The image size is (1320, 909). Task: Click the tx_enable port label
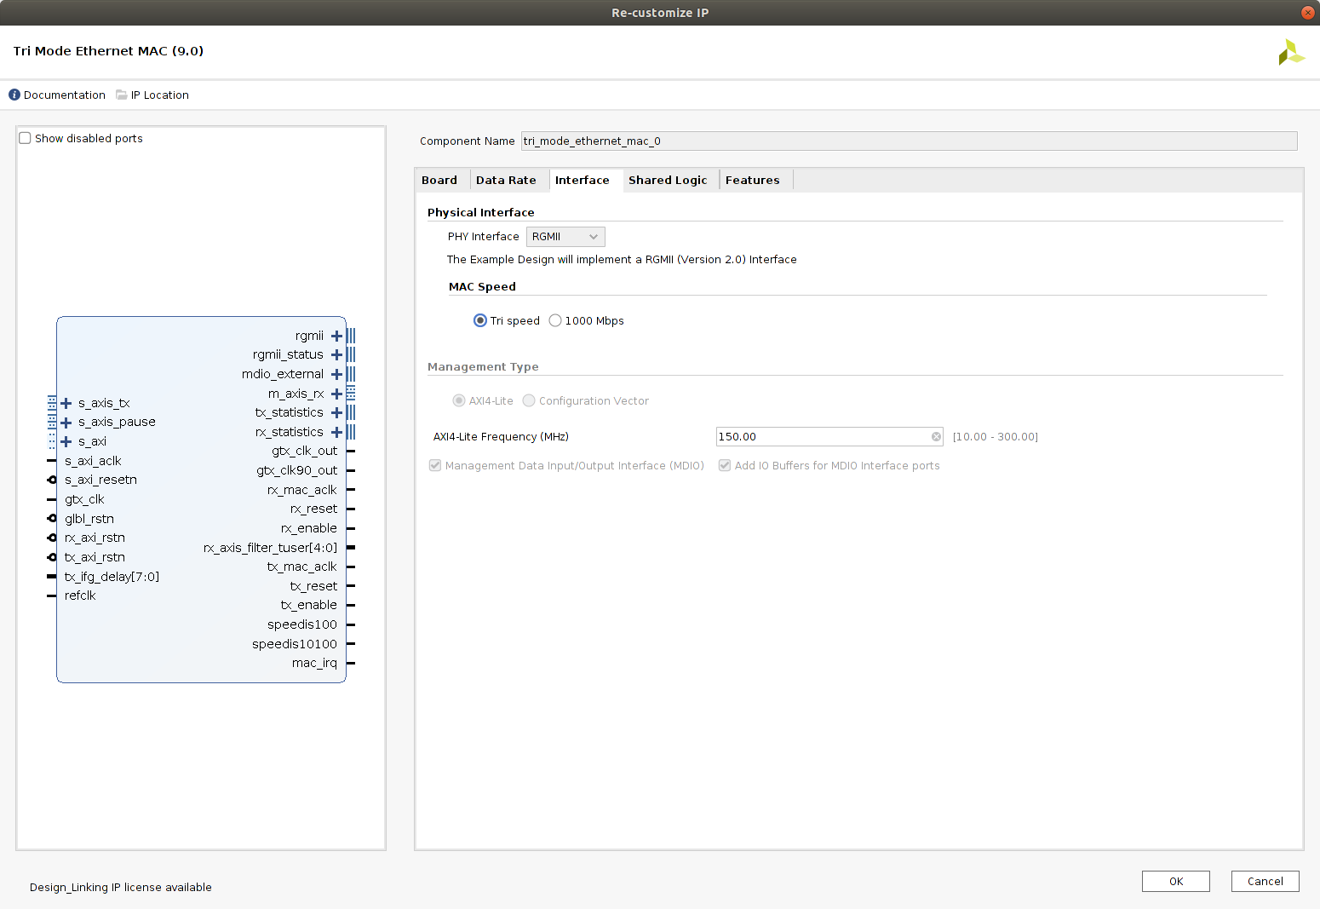pos(309,606)
